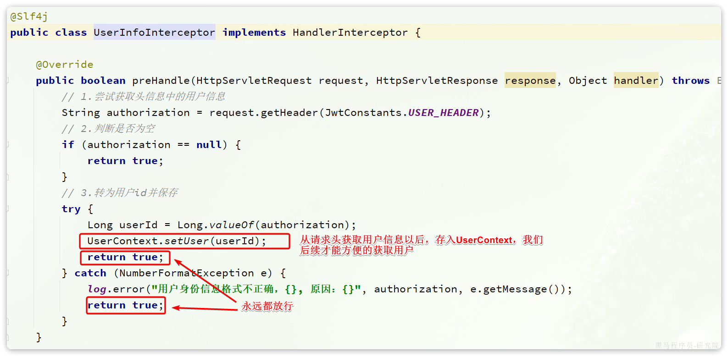
Task: Click the implements keyword
Action: click(254, 33)
